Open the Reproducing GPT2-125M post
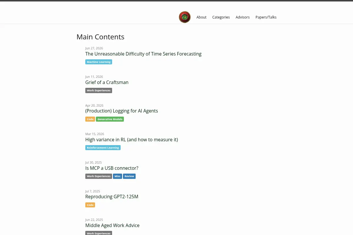Screen dimensions: 353x235 click(x=112, y=197)
